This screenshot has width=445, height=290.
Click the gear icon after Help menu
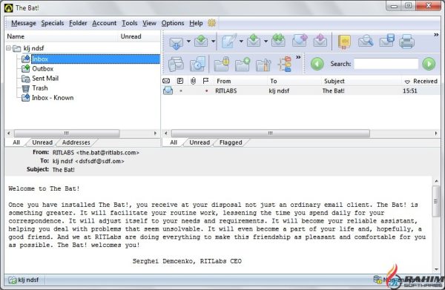coord(211,23)
